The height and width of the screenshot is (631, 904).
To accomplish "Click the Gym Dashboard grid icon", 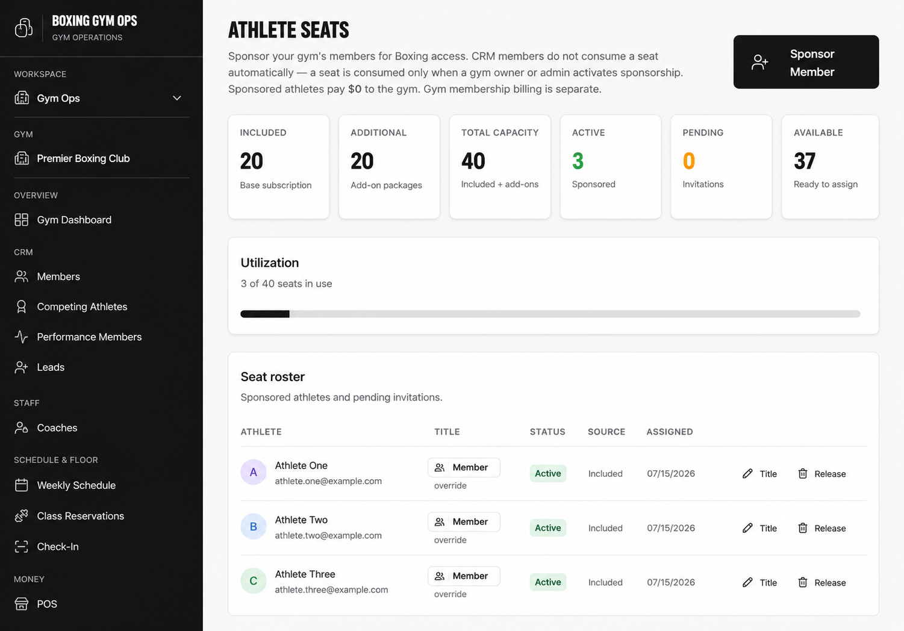I will tap(22, 220).
